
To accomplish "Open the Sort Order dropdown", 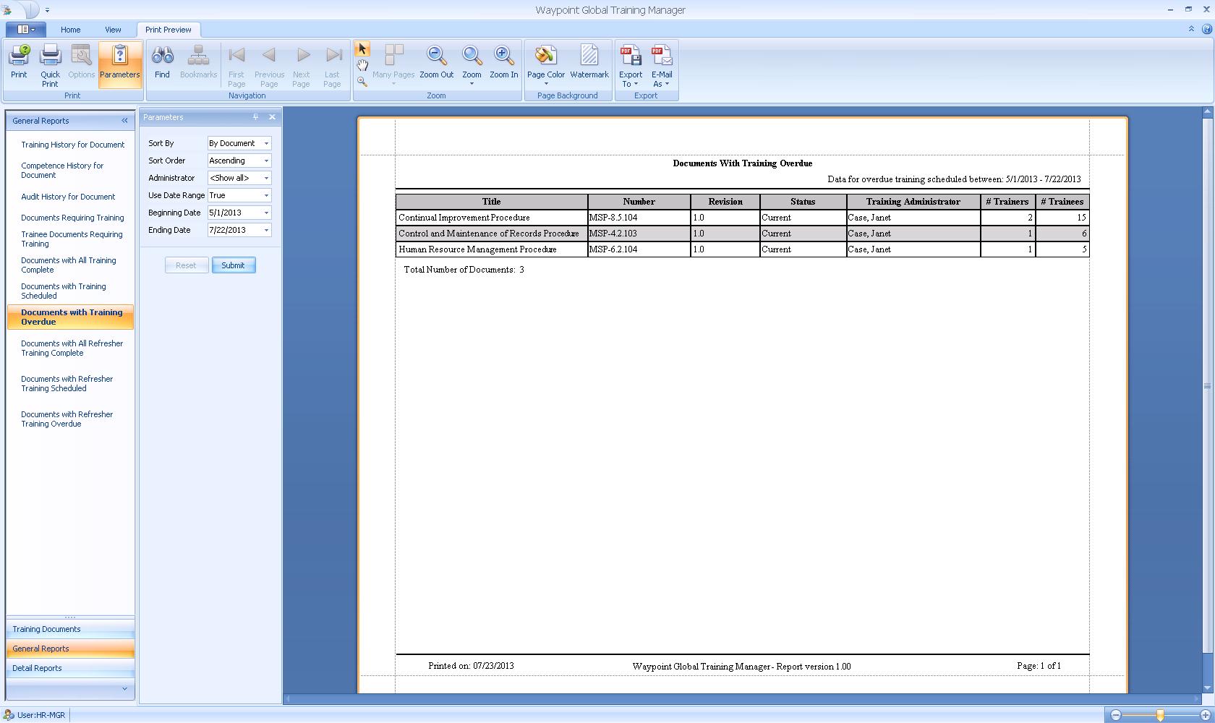I will click(266, 161).
